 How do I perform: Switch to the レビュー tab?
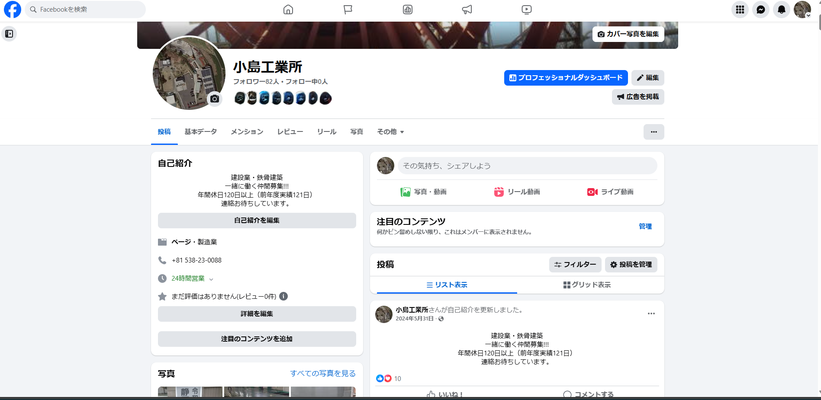(290, 132)
